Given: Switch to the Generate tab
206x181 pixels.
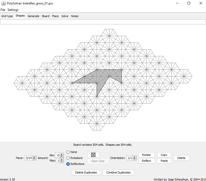Looking at the screenshot, I should tap(33, 16).
